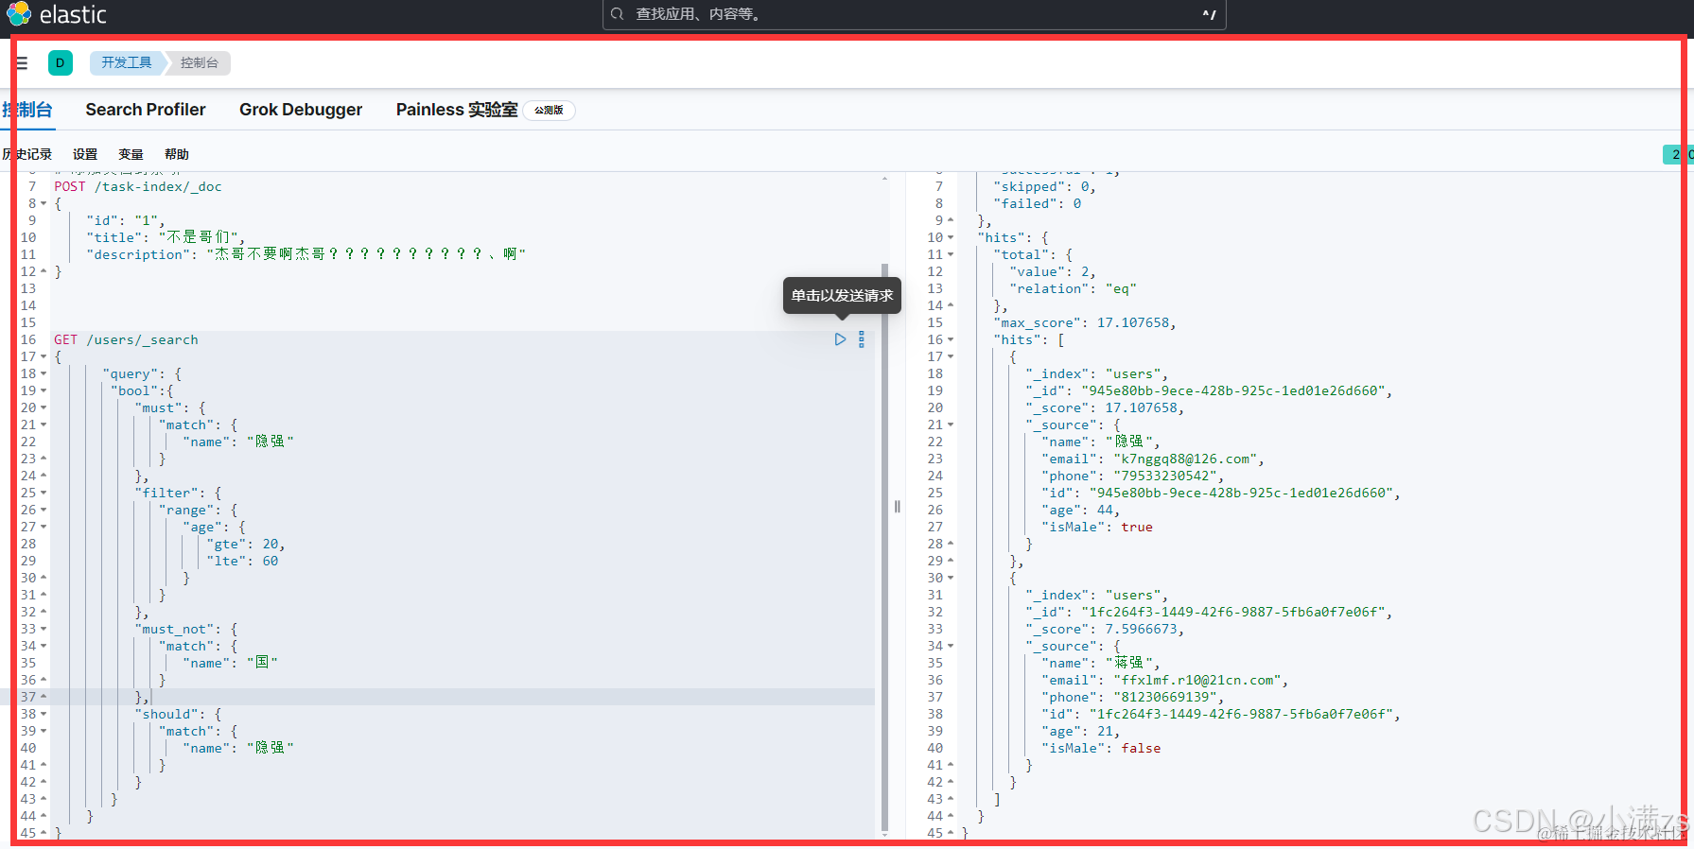Switch to the Search Profiler tab
The image size is (1694, 849).
pos(146,110)
